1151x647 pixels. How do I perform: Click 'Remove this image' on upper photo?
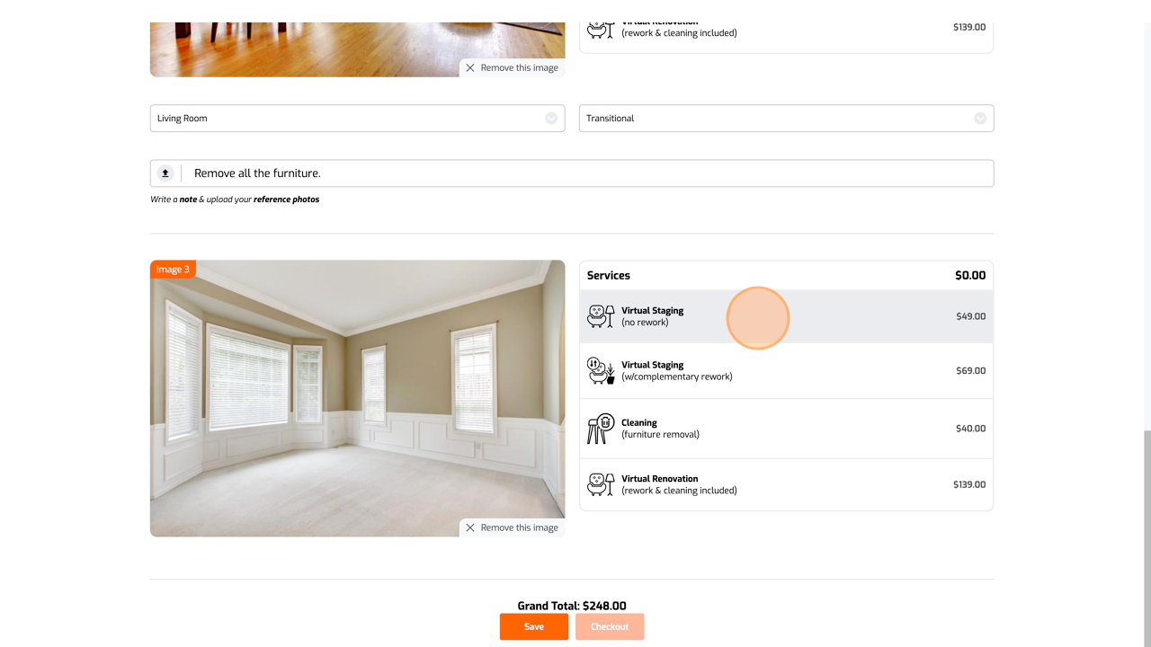512,67
